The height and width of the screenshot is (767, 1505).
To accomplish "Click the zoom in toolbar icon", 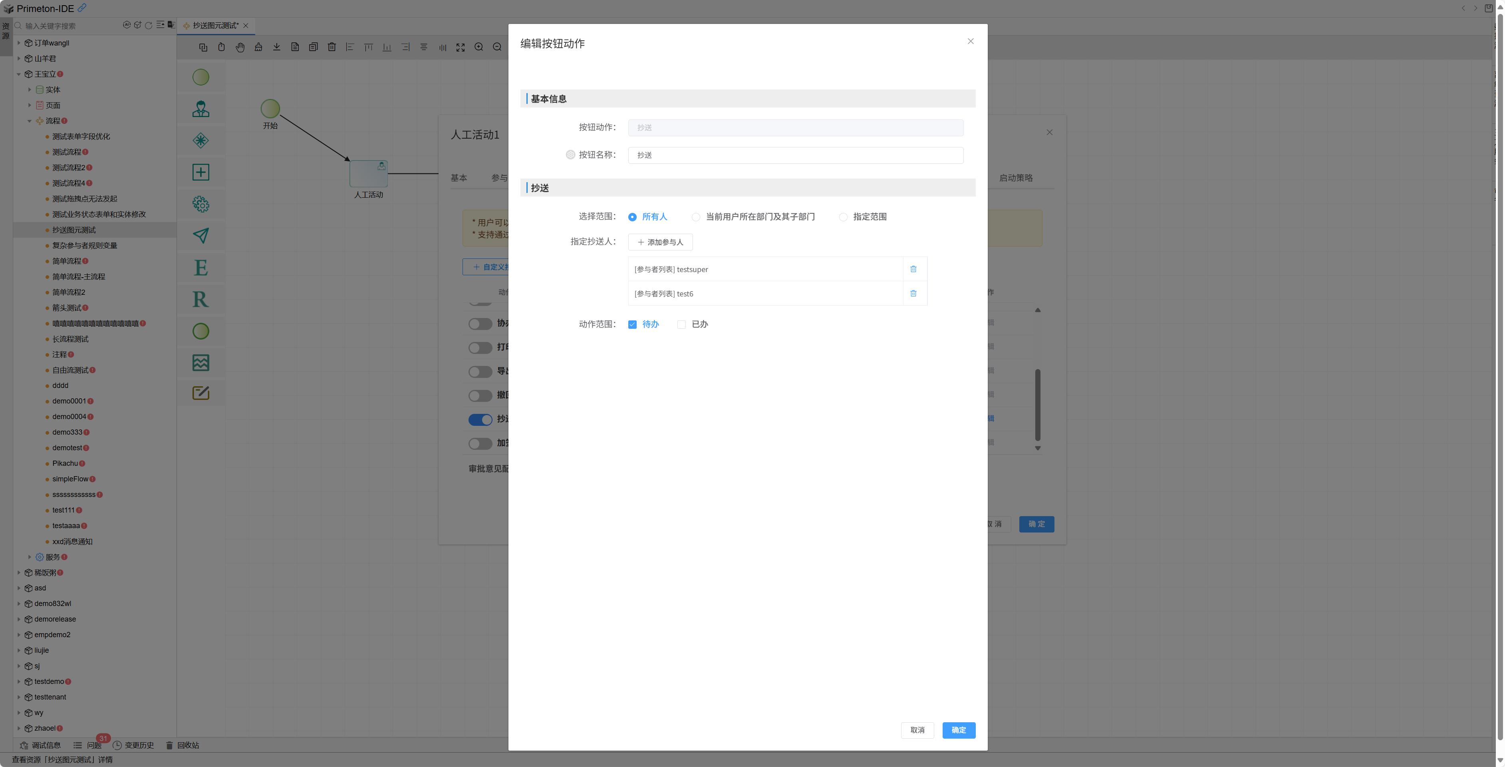I will (479, 47).
